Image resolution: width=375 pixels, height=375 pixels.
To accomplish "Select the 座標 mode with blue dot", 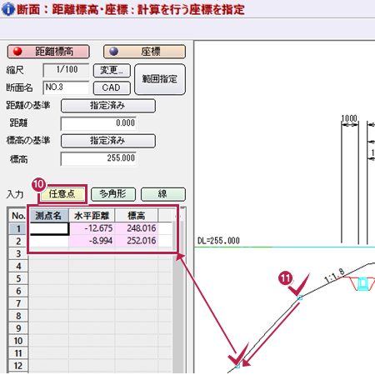I will (x=144, y=52).
